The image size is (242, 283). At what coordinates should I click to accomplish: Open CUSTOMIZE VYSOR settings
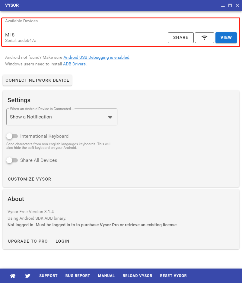click(30, 179)
